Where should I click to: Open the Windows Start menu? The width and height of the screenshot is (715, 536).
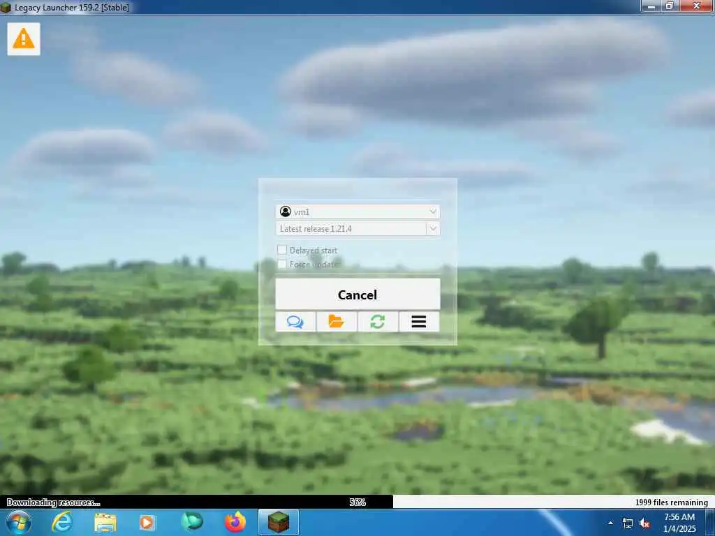[19, 522]
